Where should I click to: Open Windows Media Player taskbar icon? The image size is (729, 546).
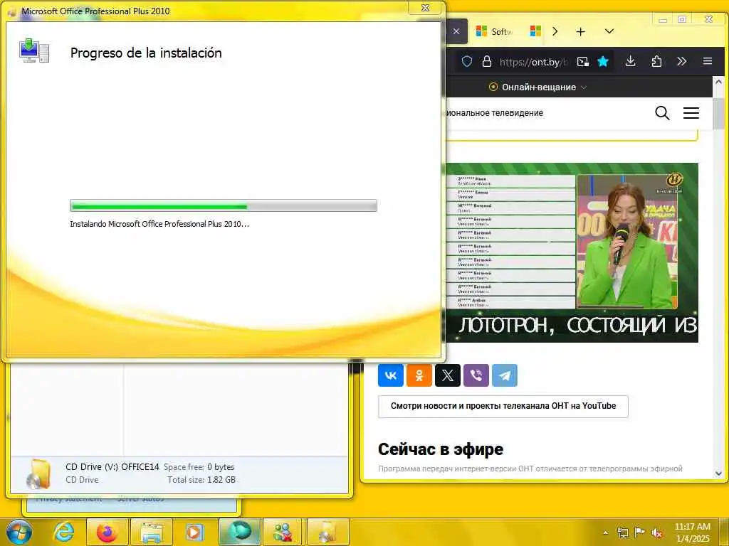[x=195, y=532]
